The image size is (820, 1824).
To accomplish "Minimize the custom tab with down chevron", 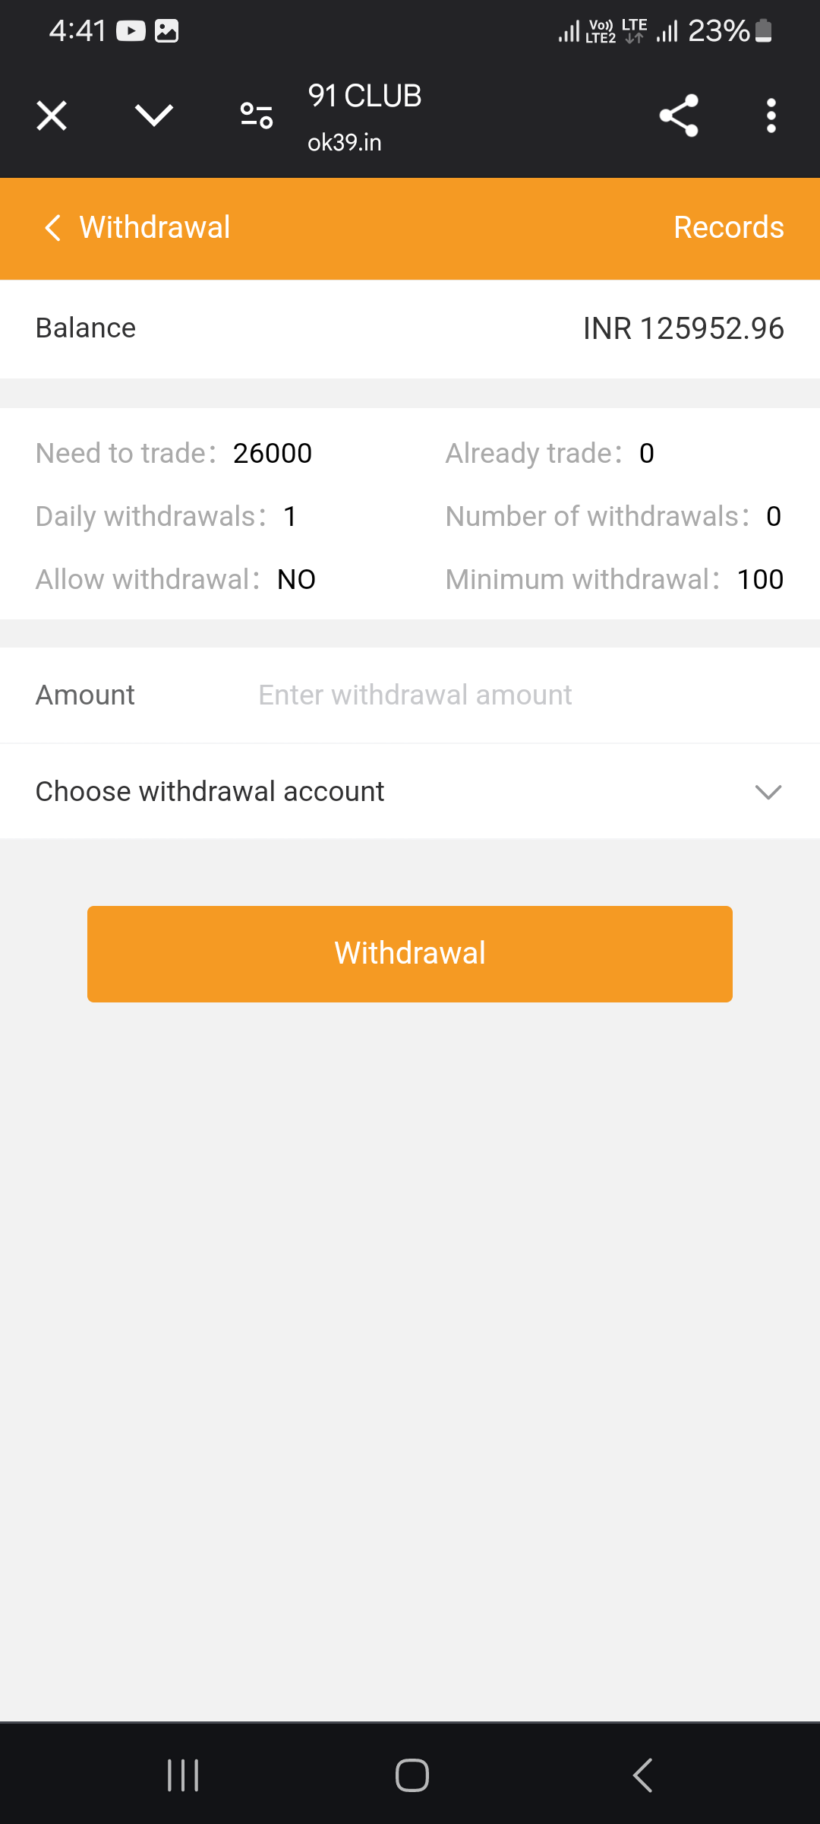I will coord(154,116).
